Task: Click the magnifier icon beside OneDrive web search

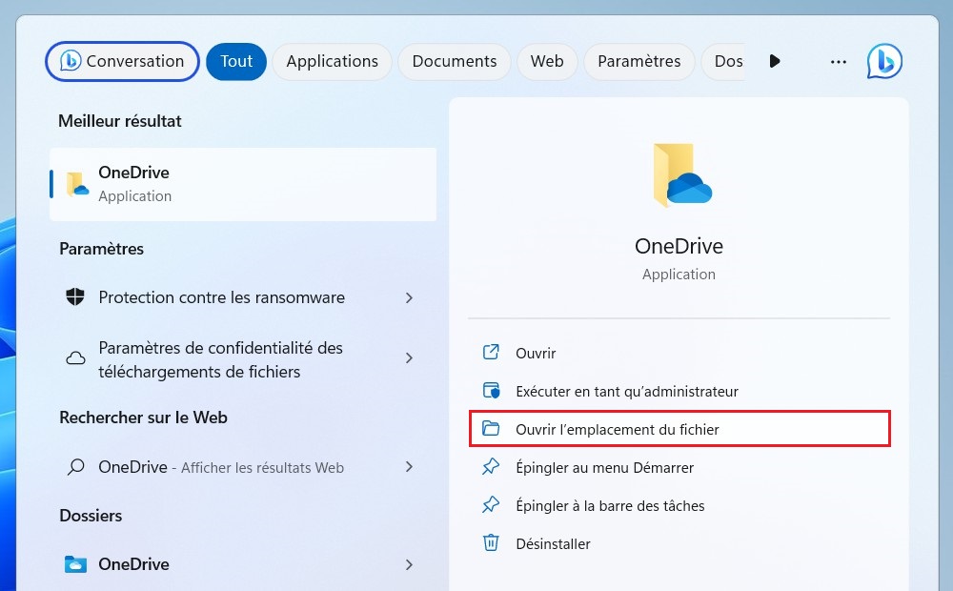Action: tap(75, 467)
